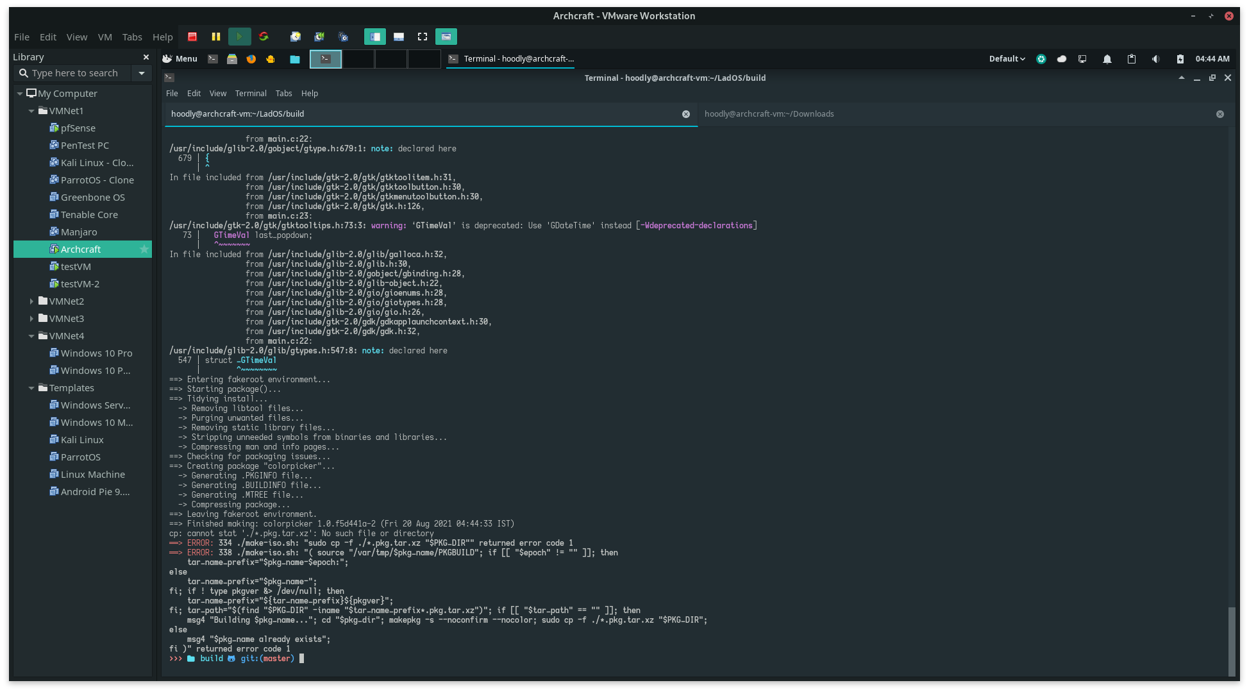Image resolution: width=1249 pixels, height=692 pixels.
Task: Click the volume speaker tray icon
Action: pyautogui.click(x=1155, y=59)
